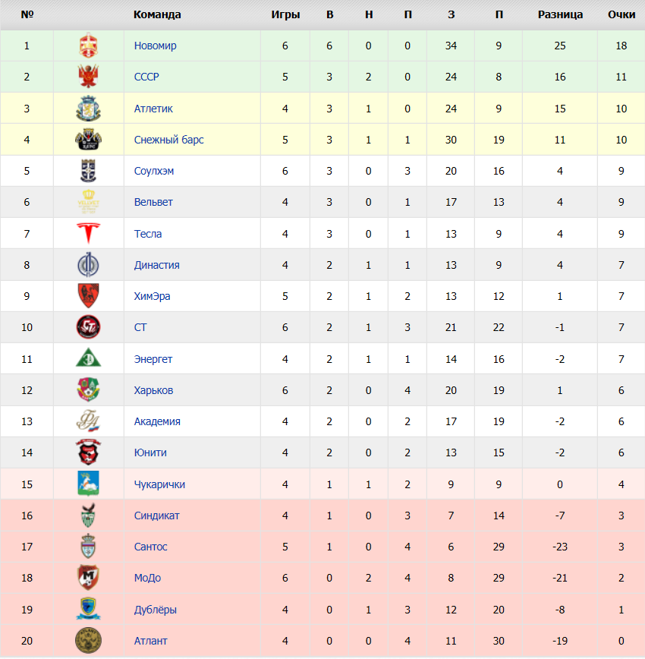Click the green Энергет triangle logo
This screenshot has height=659, width=645.
pos(88,358)
